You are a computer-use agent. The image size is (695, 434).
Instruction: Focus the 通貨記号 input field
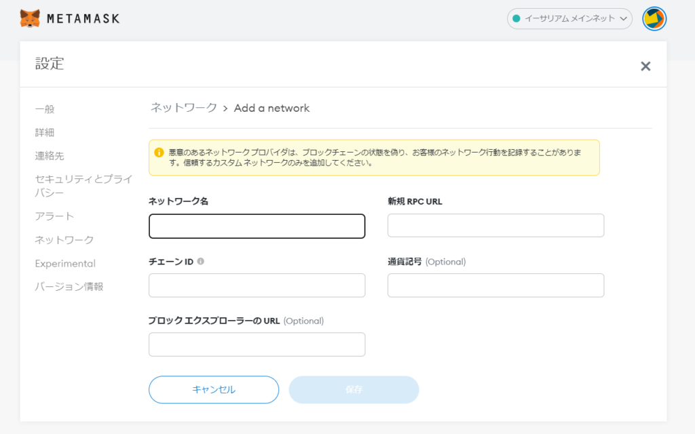point(495,285)
